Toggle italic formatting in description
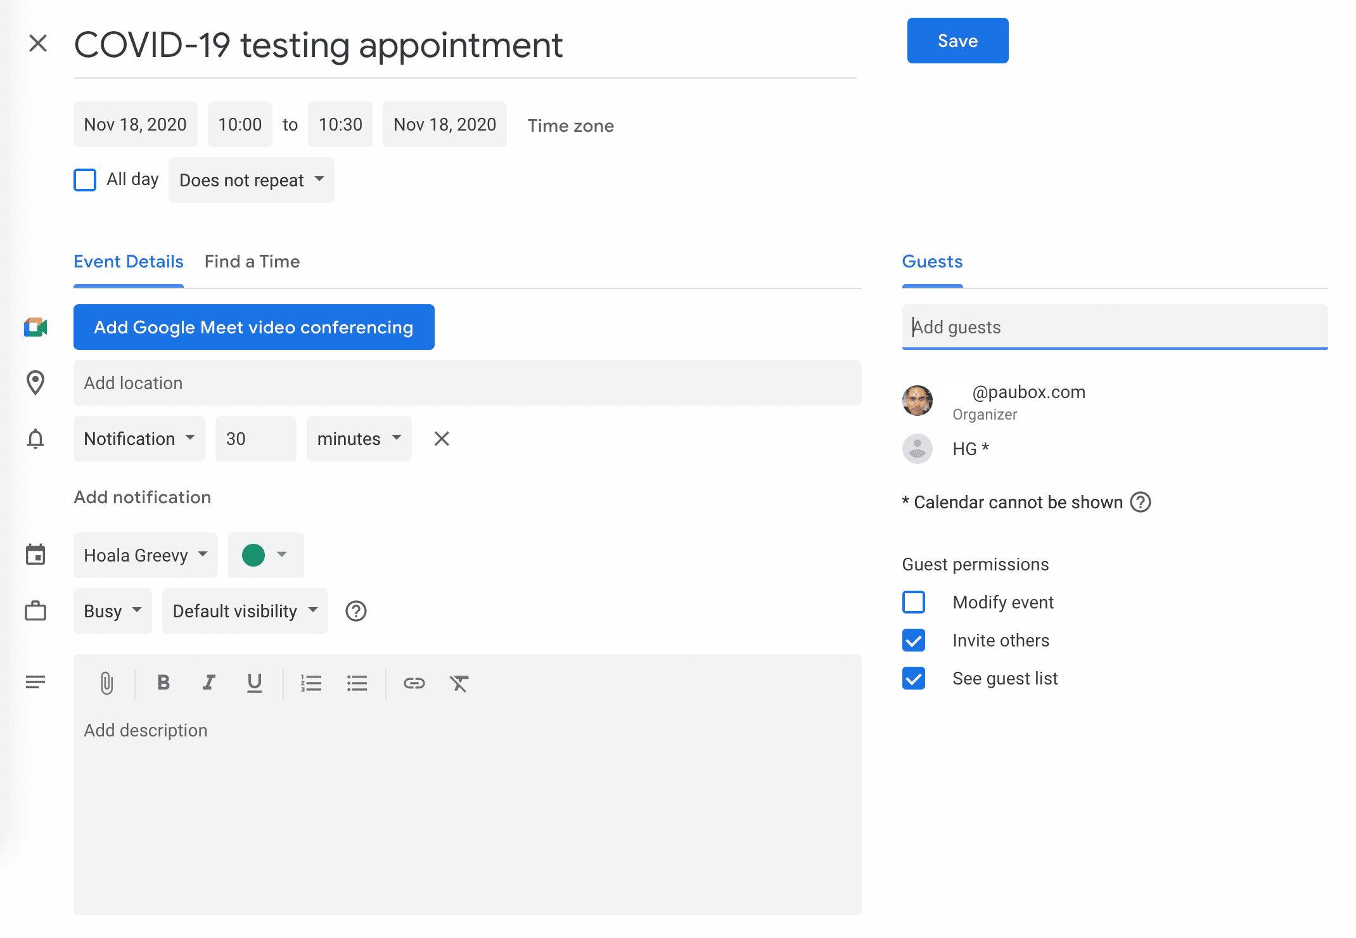 tap(208, 683)
